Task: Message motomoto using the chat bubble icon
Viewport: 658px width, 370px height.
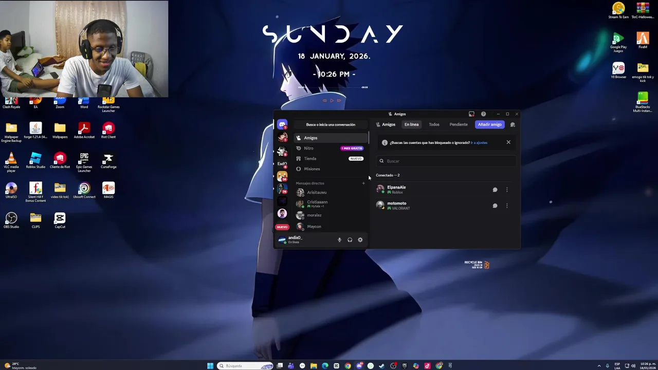Action: (495, 206)
